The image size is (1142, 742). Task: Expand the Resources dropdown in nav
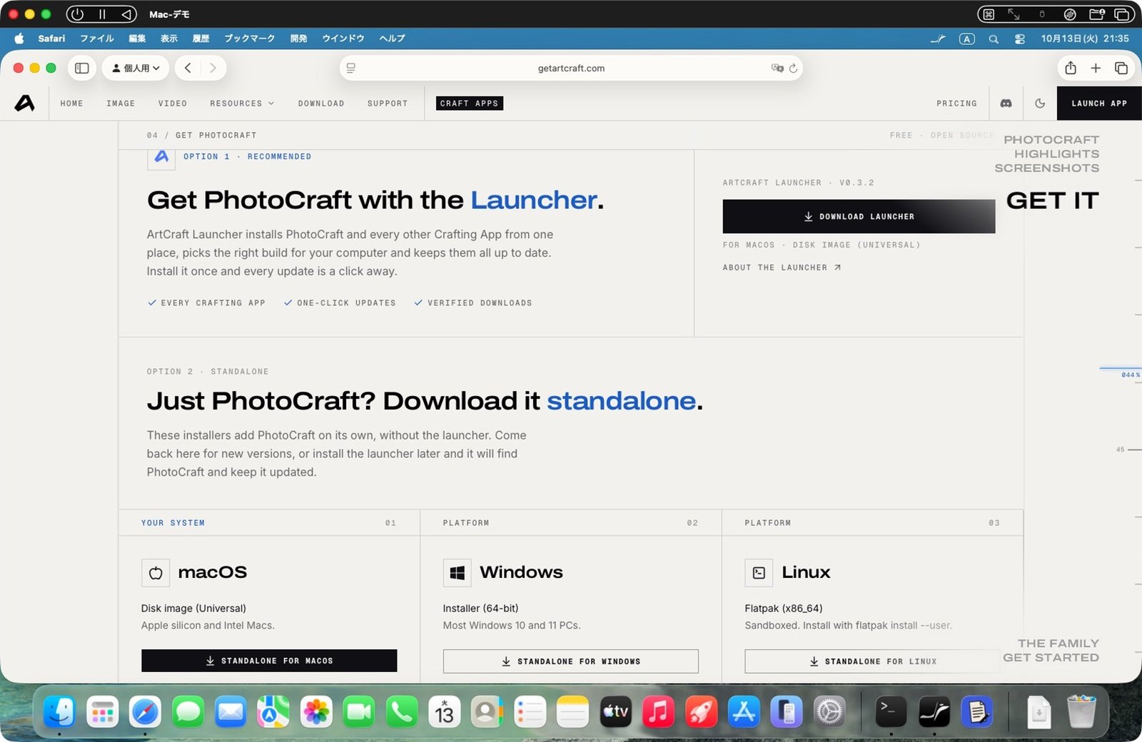[242, 103]
